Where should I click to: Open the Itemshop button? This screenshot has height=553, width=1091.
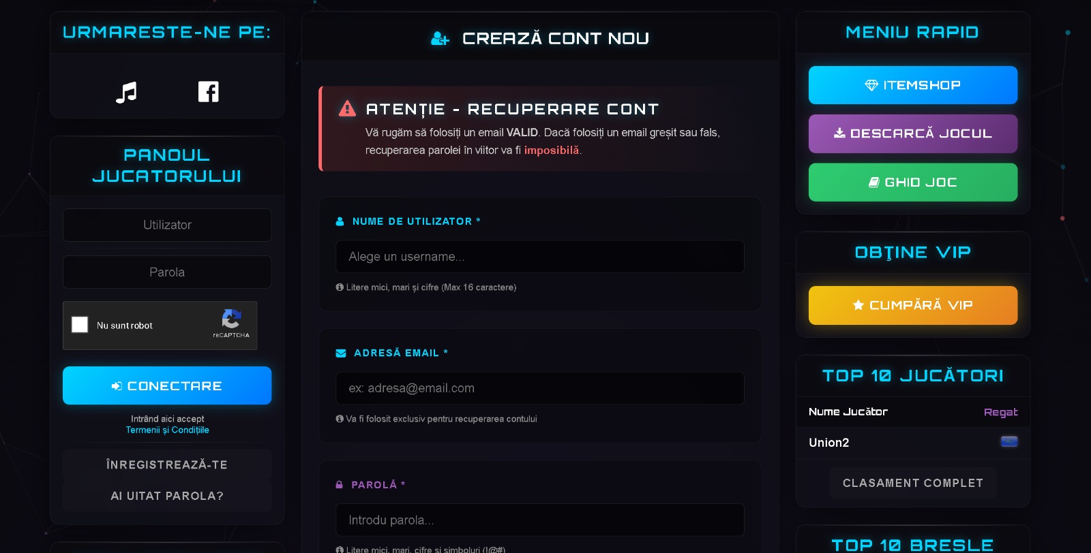pyautogui.click(x=913, y=85)
